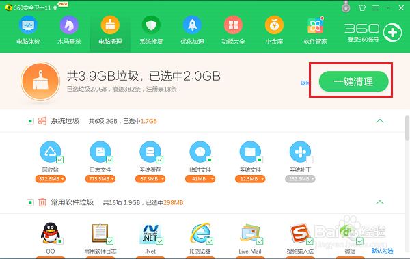This screenshot has height=259, width=410.
Task: Click the Live Mail icon
Action: [250, 233]
